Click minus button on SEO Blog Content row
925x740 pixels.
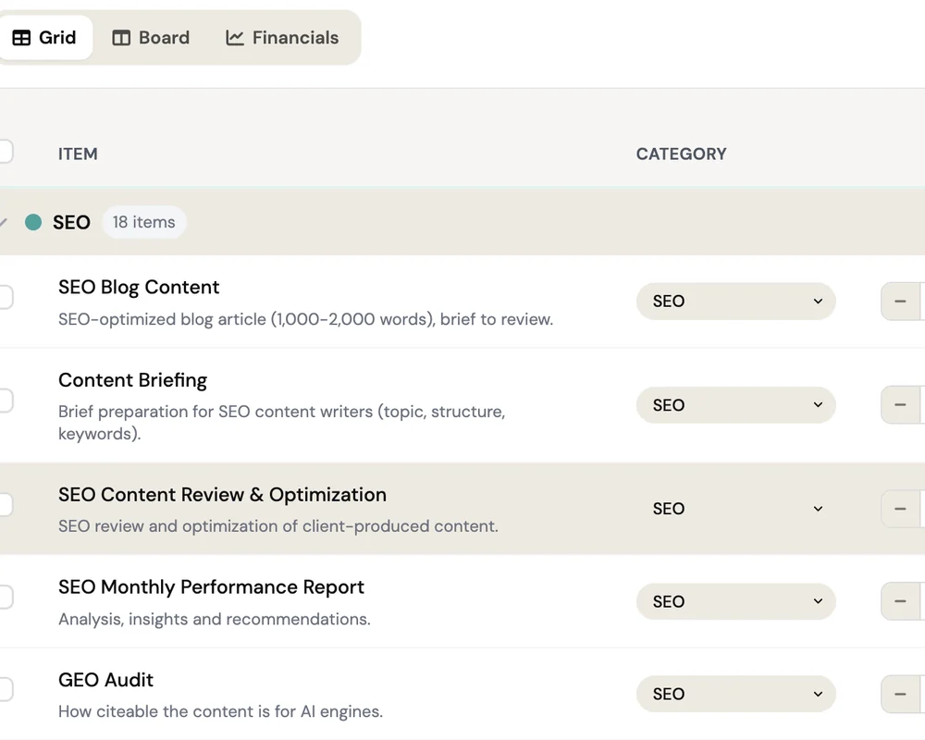click(x=900, y=301)
